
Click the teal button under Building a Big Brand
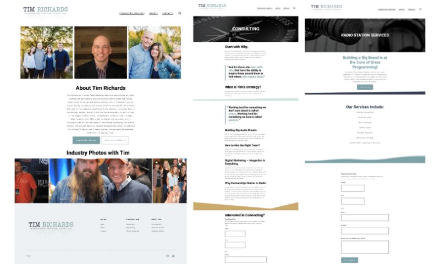click(365, 87)
